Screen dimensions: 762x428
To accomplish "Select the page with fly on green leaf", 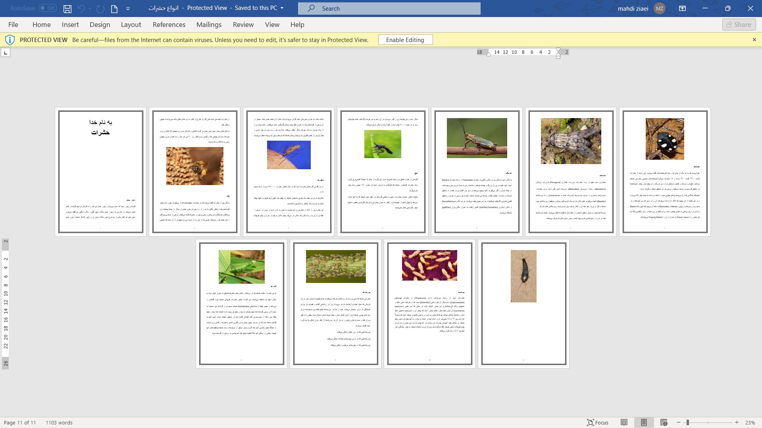I will pyautogui.click(x=383, y=172).
